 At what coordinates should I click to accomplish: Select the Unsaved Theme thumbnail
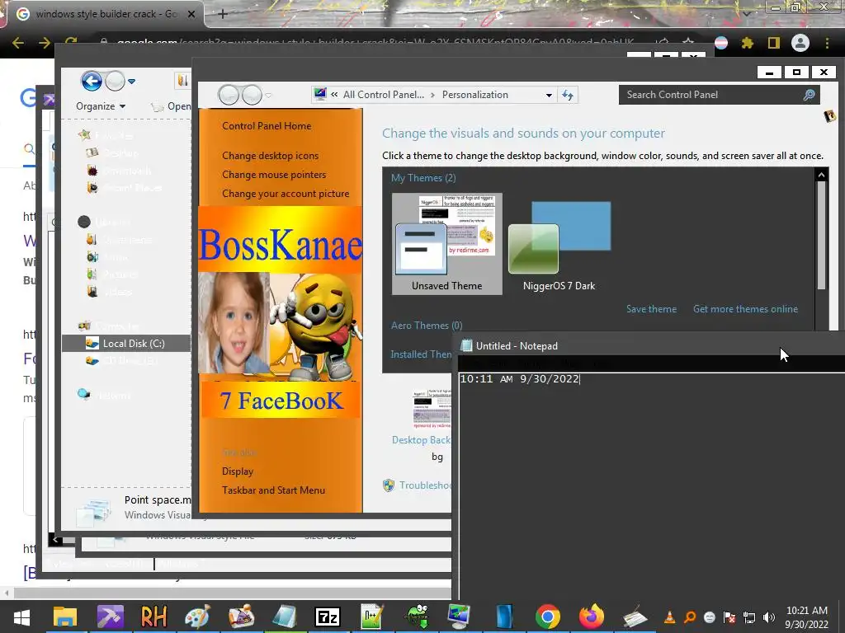coord(446,244)
